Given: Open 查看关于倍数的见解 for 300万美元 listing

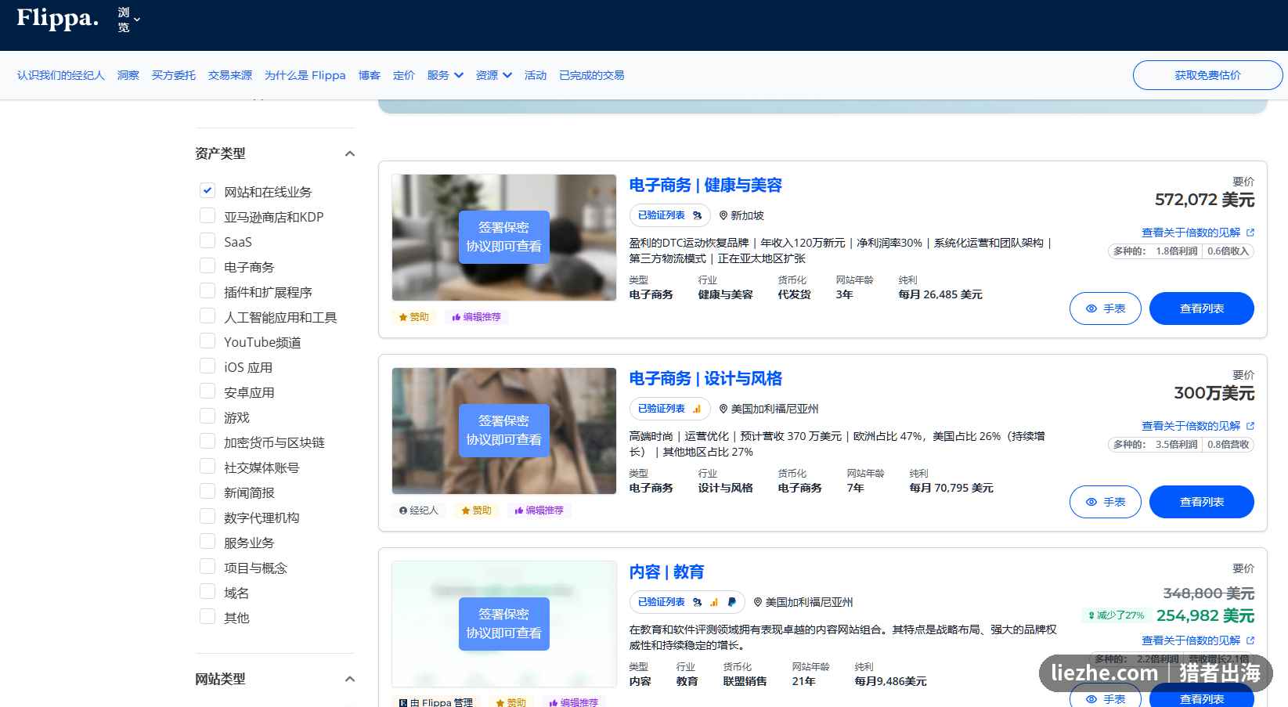Looking at the screenshot, I should click(x=1197, y=426).
